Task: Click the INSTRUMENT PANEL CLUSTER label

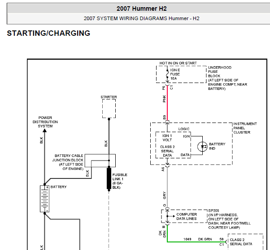Action: [245, 128]
